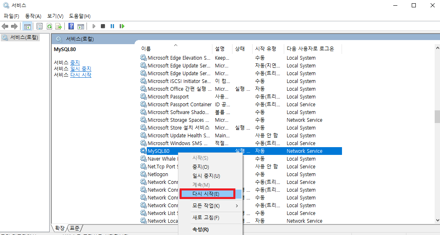Image resolution: width=440 pixels, height=235 pixels.
Task: Click scrollbar up arrow of services list
Action: click(437, 48)
